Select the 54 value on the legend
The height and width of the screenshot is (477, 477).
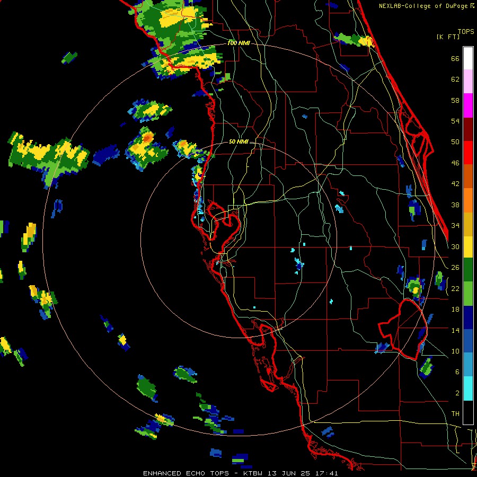455,121
